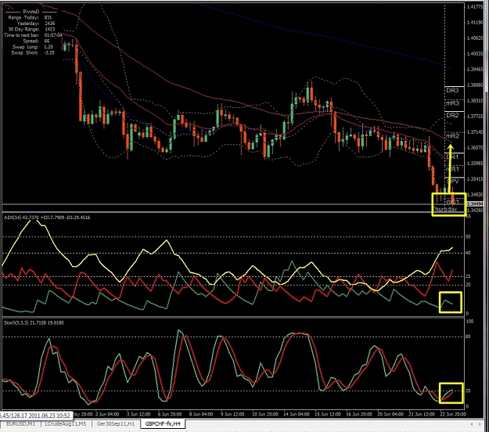Click the DR2 pivot level label
Viewport: 489px width, 432px height.
click(x=452, y=115)
